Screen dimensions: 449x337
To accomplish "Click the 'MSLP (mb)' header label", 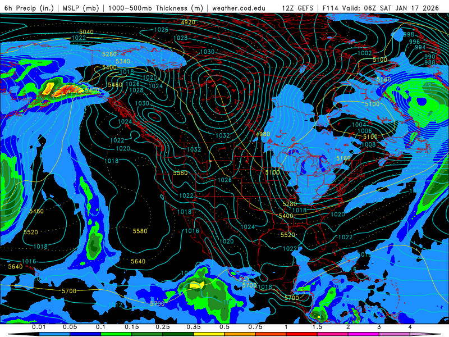I will coord(81,8).
